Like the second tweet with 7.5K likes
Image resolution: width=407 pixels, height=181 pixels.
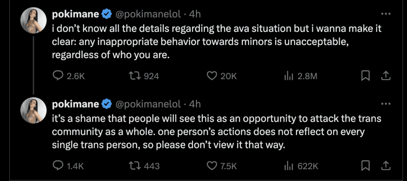coord(212,165)
